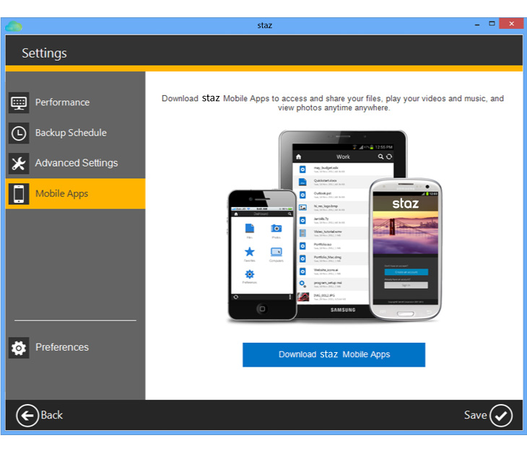Select the Mobile Apps tab

(75, 193)
